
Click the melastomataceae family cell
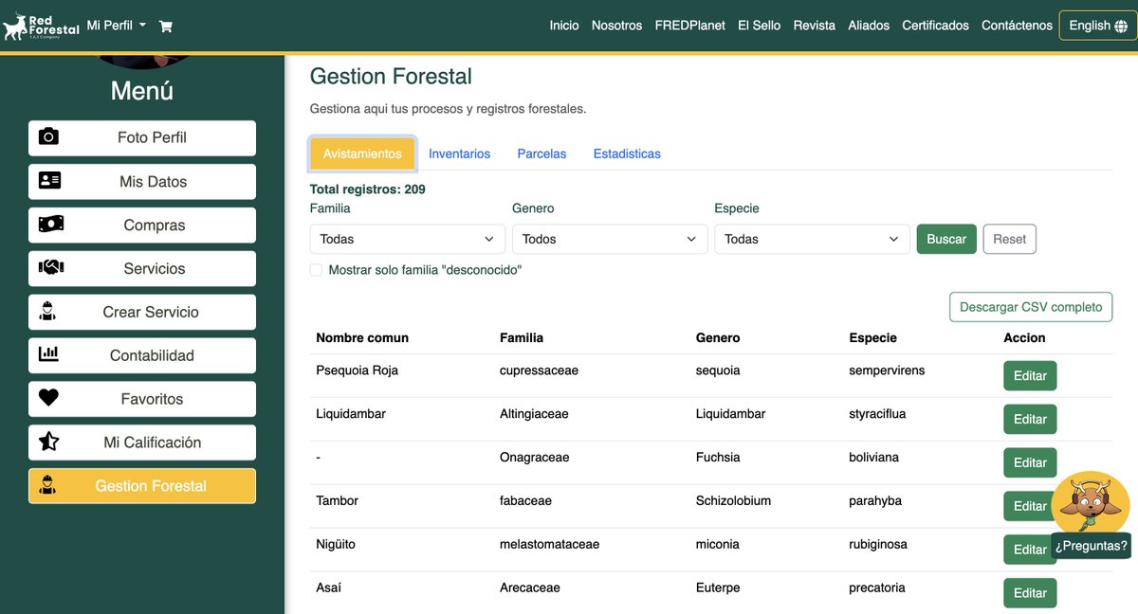(x=549, y=544)
